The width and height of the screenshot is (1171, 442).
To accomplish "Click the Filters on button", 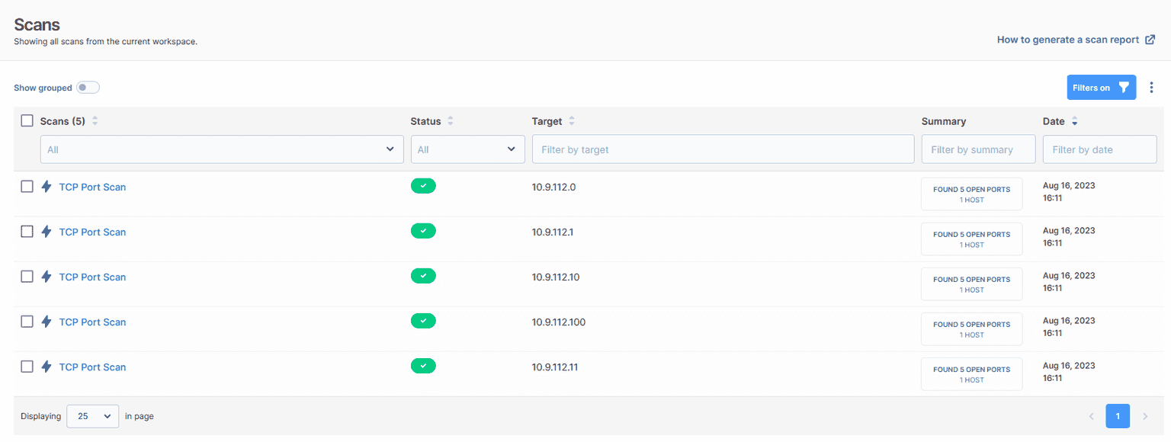I will coord(1101,88).
